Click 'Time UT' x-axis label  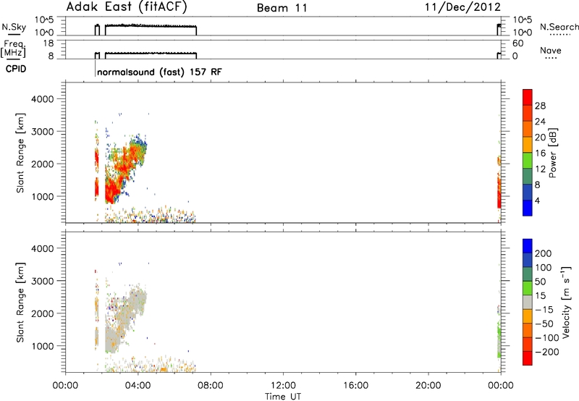[x=283, y=397]
